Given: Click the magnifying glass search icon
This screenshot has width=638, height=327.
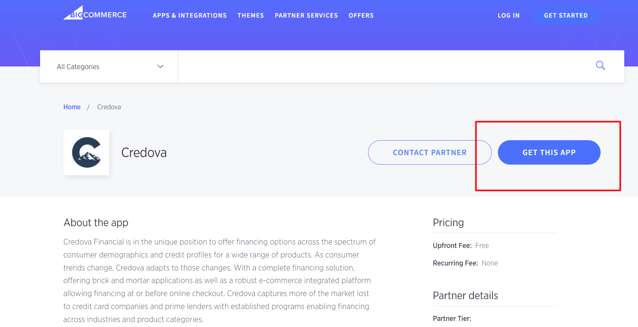Looking at the screenshot, I should (x=600, y=65).
